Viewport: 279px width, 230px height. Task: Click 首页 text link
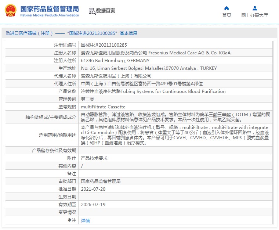point(227,15)
